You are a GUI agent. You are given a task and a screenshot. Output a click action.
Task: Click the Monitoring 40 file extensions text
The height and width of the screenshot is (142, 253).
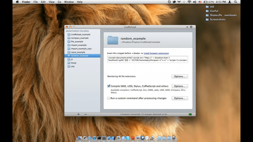tap(122, 77)
